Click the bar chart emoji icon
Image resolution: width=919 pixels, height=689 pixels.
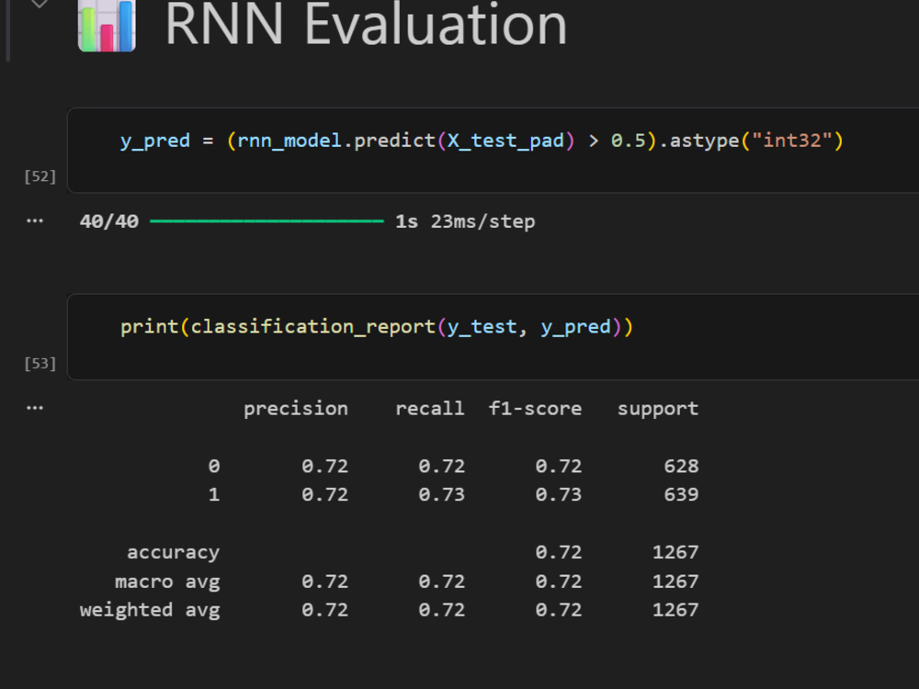(107, 26)
